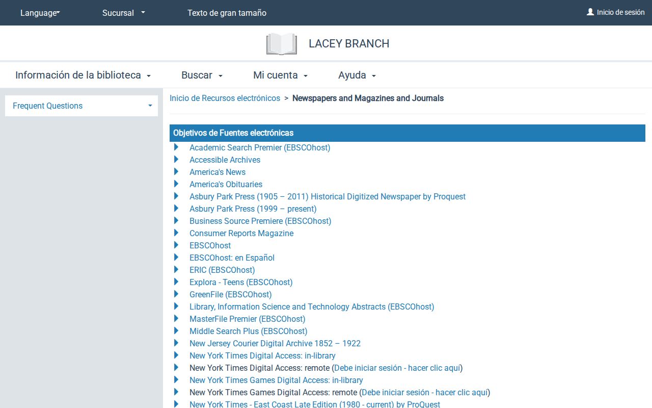Open Explora - Teens (EBSCOhost)
This screenshot has width=652, height=408.
[x=241, y=282]
